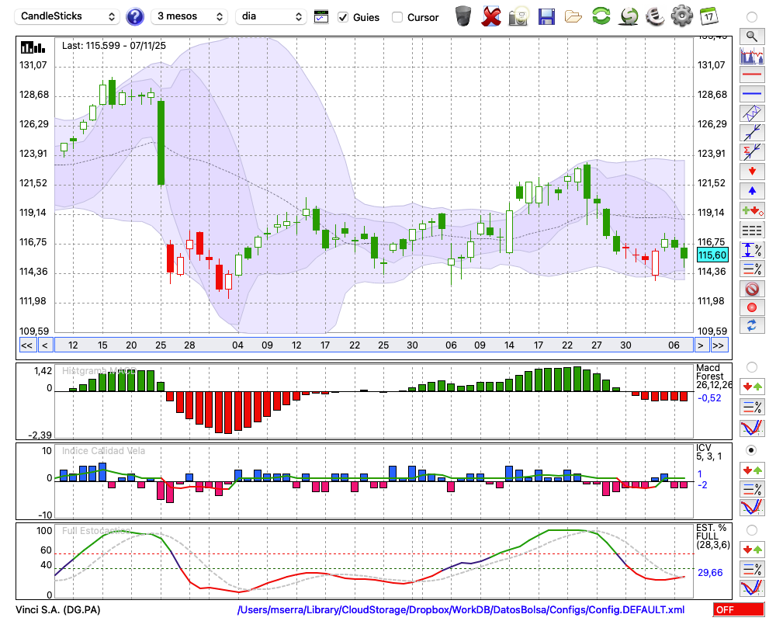
Task: Open the 3 mesos period dropdown
Action: (x=189, y=16)
